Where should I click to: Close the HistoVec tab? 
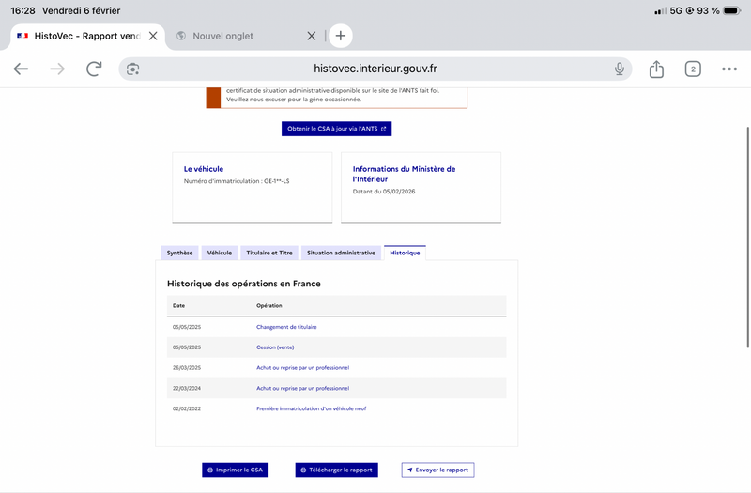(153, 36)
